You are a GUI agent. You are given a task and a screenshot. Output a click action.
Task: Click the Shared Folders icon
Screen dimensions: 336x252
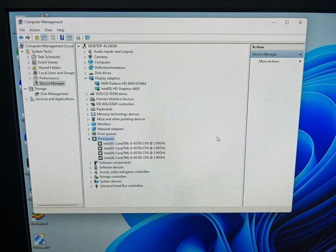click(x=35, y=67)
